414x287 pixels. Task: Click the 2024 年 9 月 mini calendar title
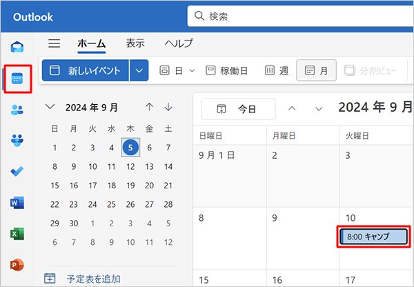click(x=92, y=107)
